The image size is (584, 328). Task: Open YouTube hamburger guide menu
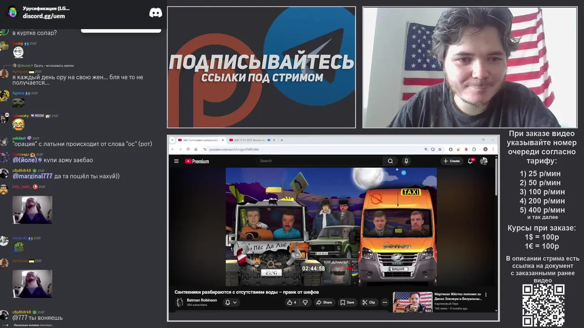pos(176,161)
